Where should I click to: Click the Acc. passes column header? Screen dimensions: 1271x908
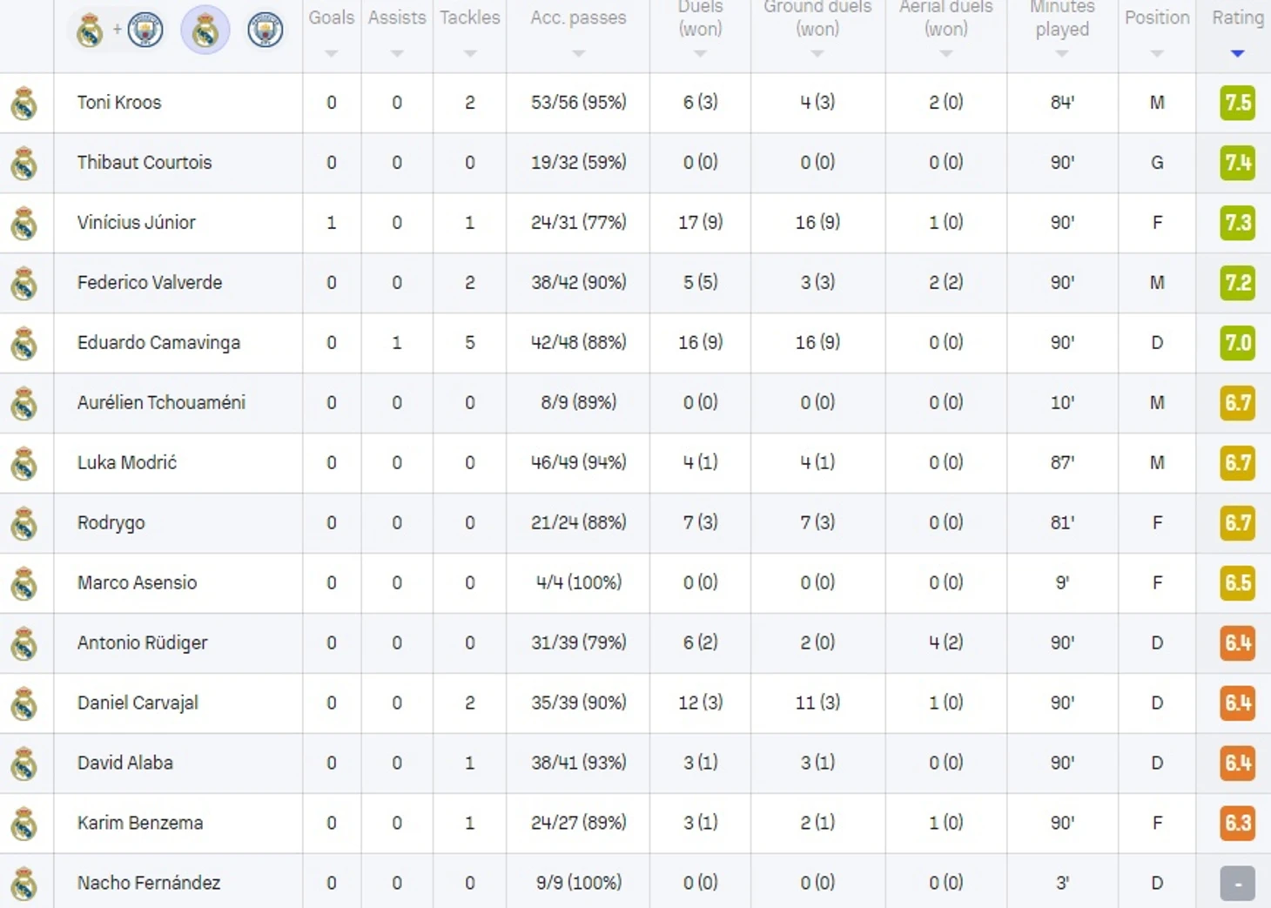pyautogui.click(x=578, y=18)
